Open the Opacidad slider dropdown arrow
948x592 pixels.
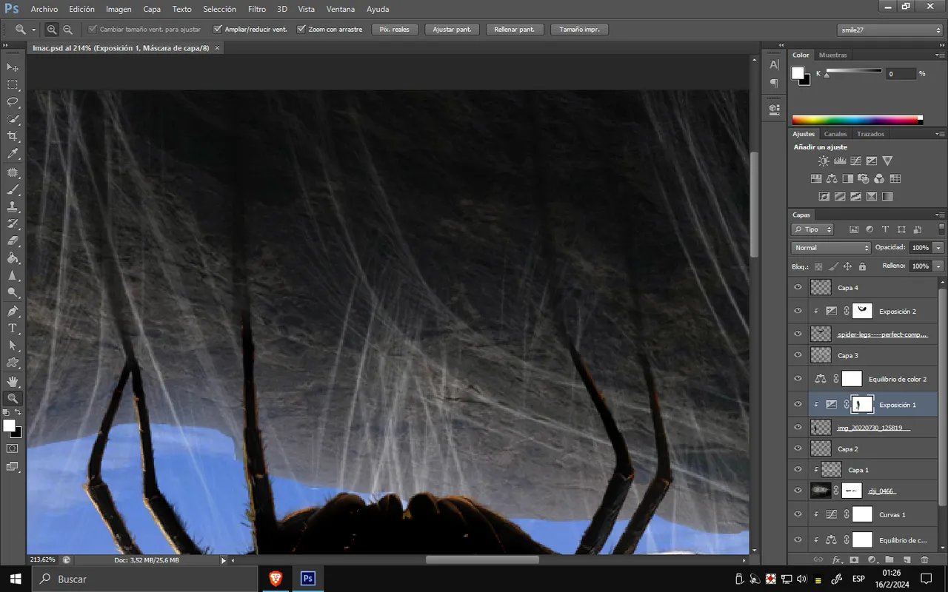coord(939,248)
